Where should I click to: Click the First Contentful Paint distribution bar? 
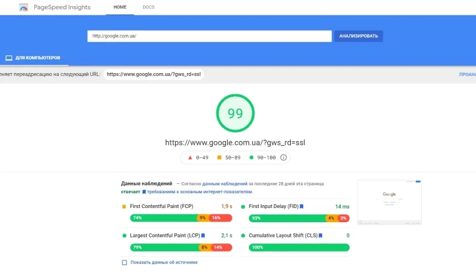181,218
